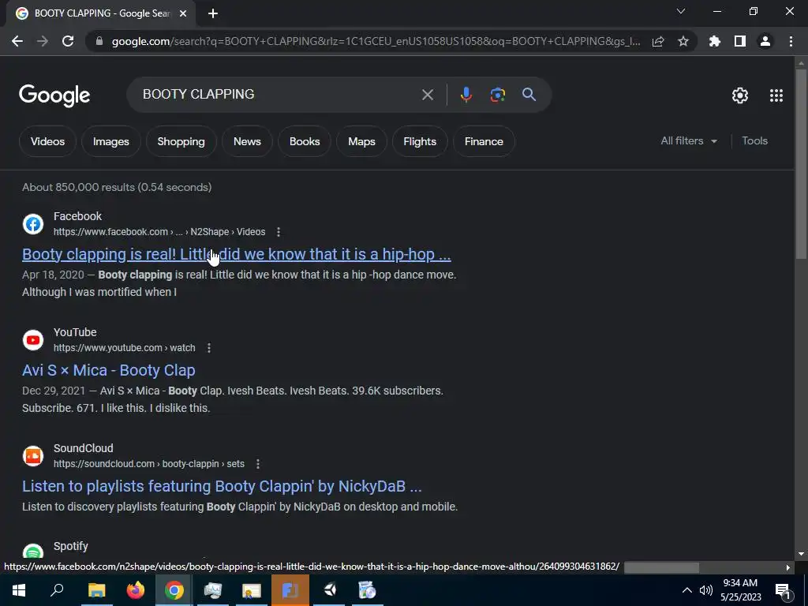Select the Maps filter chip
Screen dimensions: 808x606
tap(361, 141)
